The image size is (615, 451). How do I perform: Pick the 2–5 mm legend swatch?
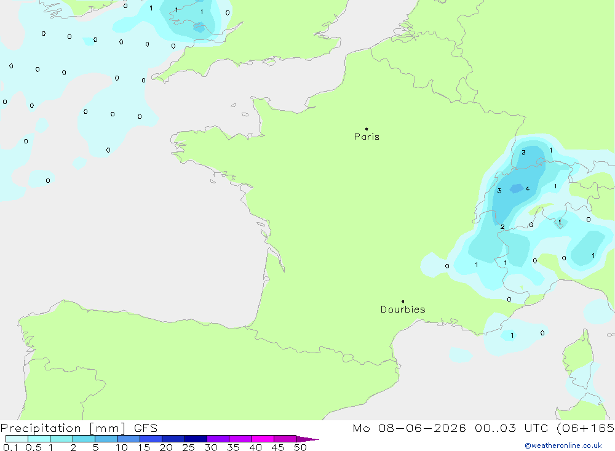[84, 439]
